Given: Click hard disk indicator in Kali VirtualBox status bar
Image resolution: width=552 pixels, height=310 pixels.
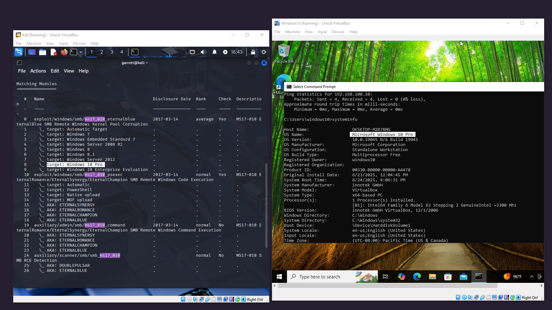Looking at the screenshot, I should click(x=183, y=299).
